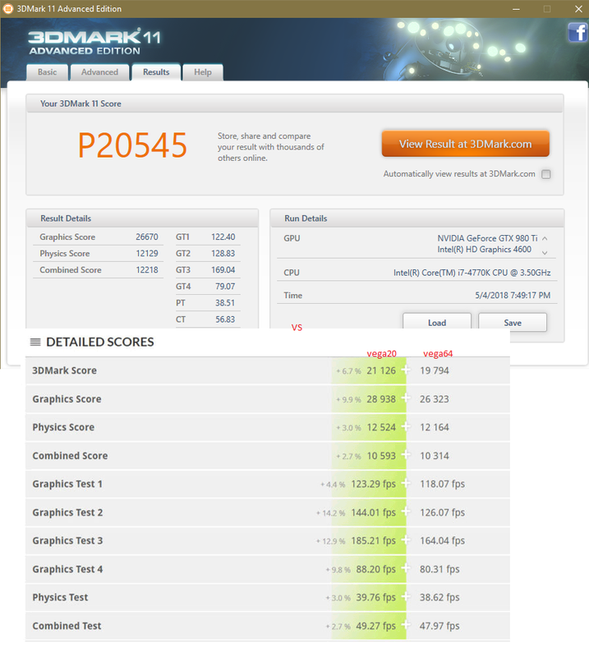Click Graphics Test 2 value 144.01 fps

[373, 512]
